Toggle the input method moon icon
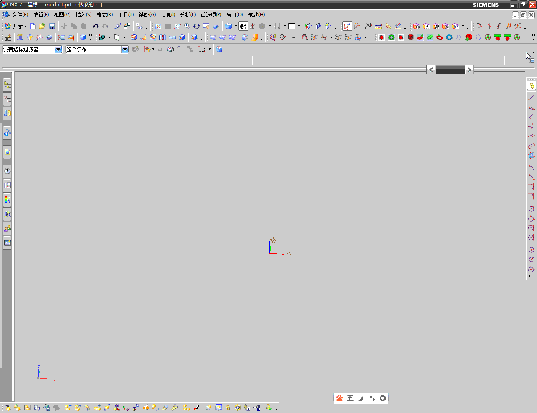The height and width of the screenshot is (413, 537). click(361, 398)
